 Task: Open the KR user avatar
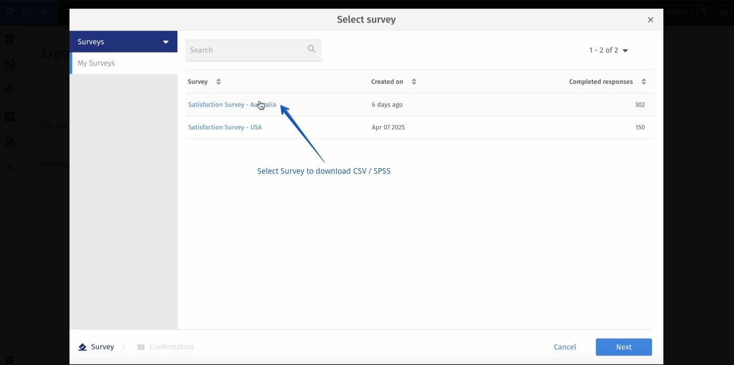point(724,13)
